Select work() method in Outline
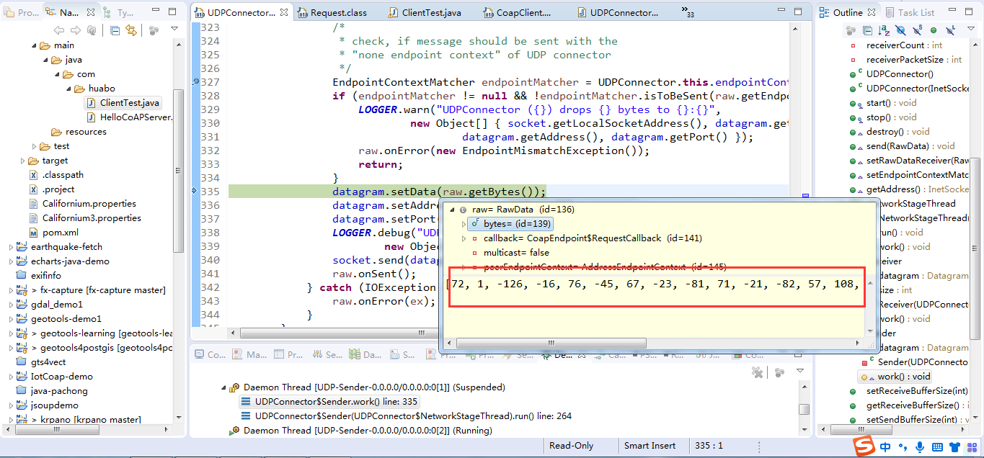This screenshot has width=984, height=458. click(x=895, y=377)
